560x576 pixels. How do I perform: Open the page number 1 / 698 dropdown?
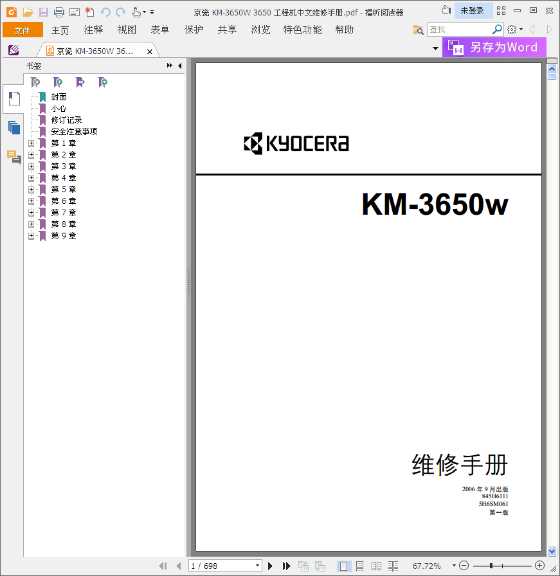258,566
